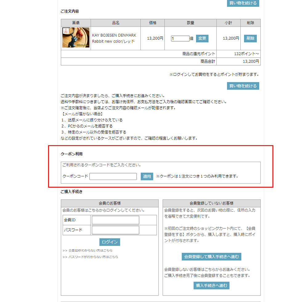Click the 購入手続きへ進む button
The width and height of the screenshot is (302, 302).
[x=211, y=285]
